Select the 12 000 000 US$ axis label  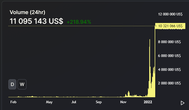point(170,14)
